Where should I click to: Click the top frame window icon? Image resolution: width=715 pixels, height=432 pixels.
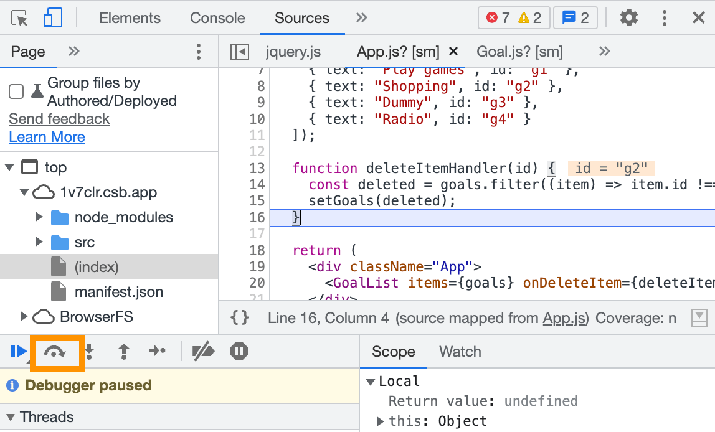pos(30,167)
